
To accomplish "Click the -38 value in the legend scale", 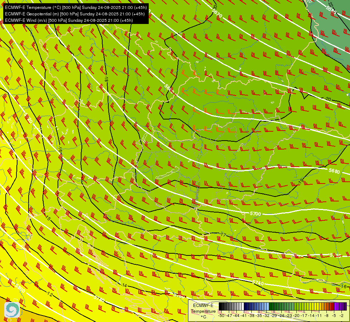I will [251, 316].
